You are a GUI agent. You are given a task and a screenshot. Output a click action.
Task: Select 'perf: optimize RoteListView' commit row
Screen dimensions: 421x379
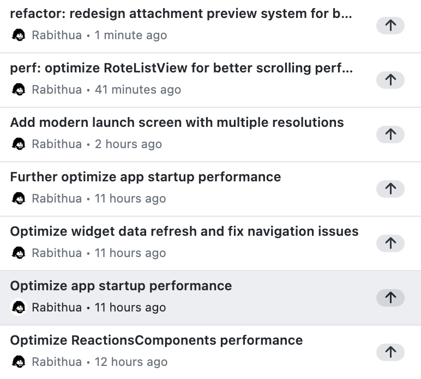tap(181, 69)
